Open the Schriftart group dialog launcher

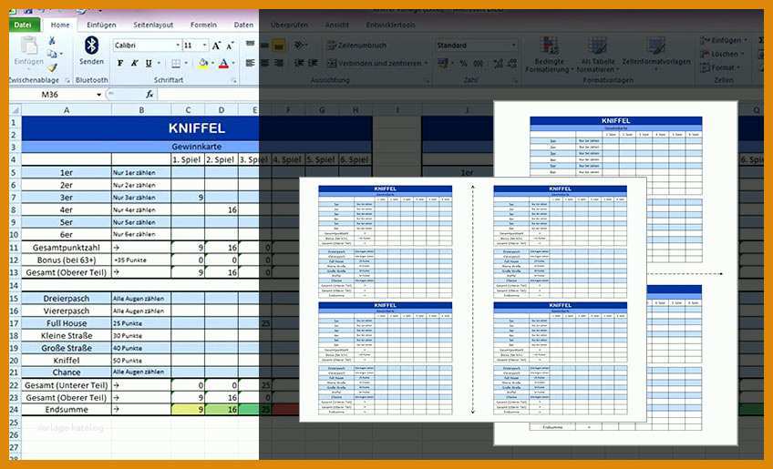[234, 80]
